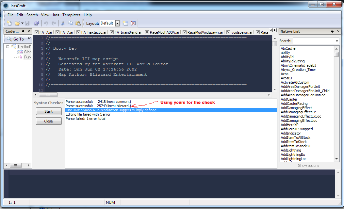This screenshot has height=209, width=344.
Task: Switch to the RaceModFA03A.ai tab
Action: pyautogui.click(x=164, y=32)
